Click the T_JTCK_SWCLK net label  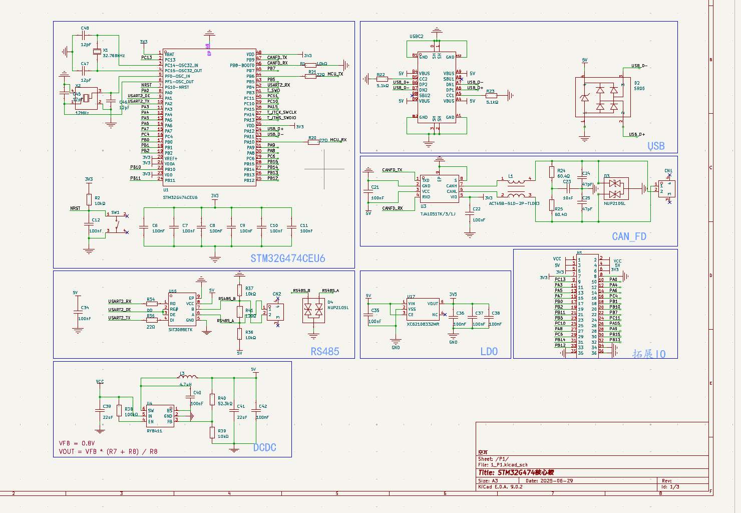(281, 112)
